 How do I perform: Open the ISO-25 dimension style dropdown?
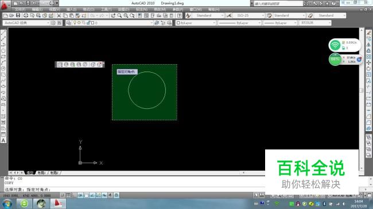(x=249, y=15)
